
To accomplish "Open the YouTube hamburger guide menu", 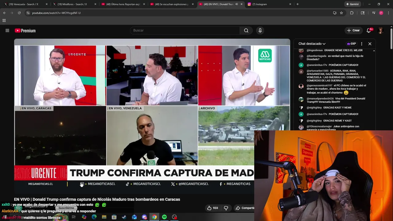I will [x=7, y=30].
